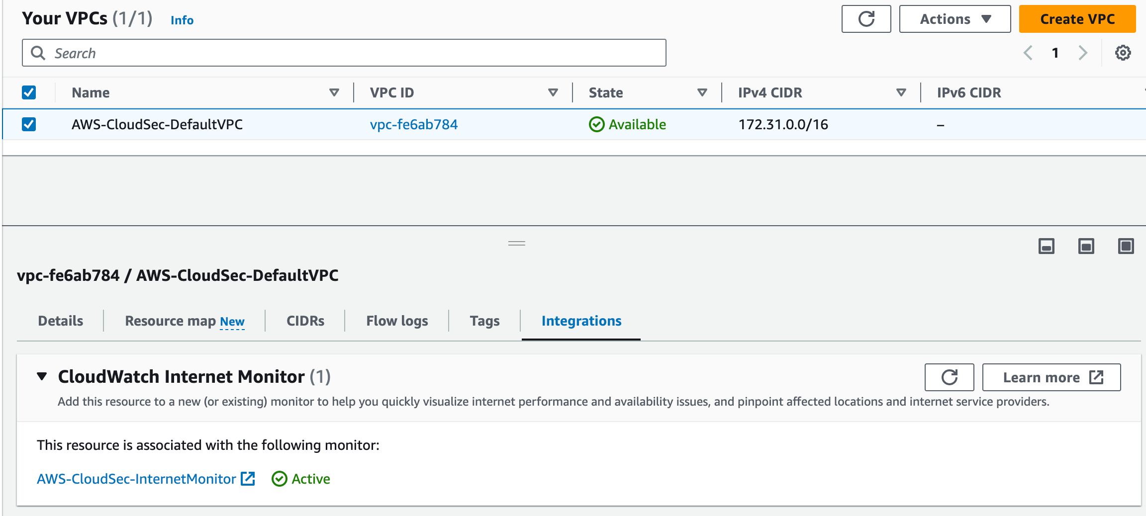Click the Create VPC button
Screen dimensions: 1146x516
pos(1077,19)
